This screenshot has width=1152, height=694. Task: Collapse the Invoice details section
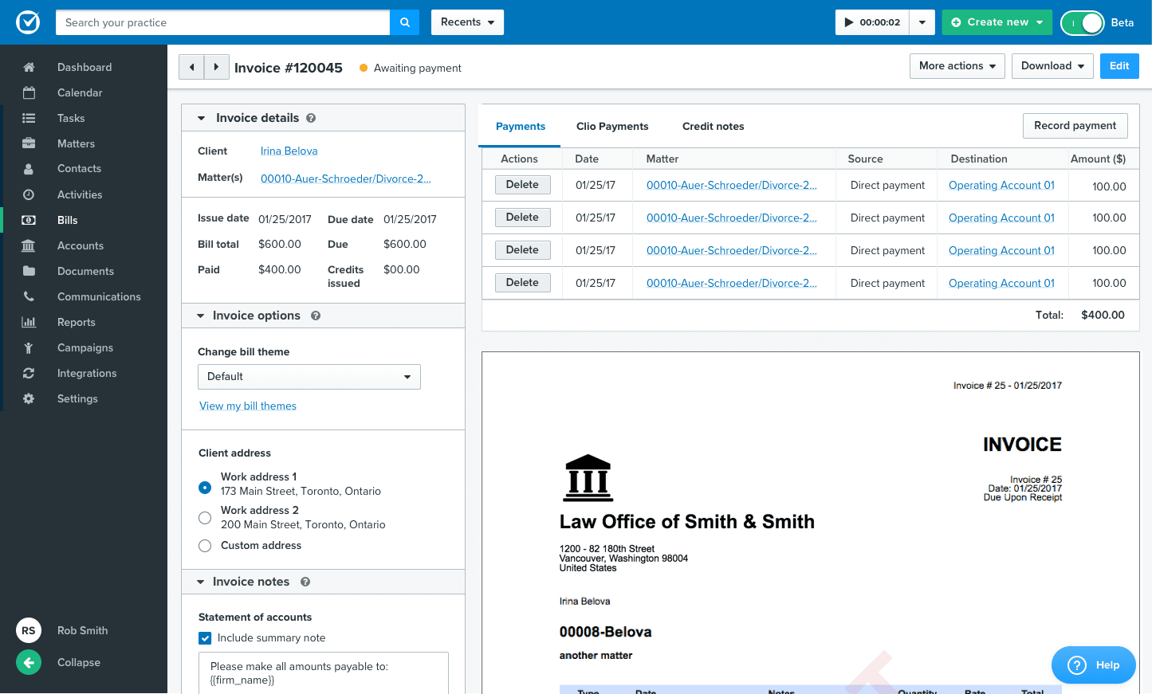(201, 116)
